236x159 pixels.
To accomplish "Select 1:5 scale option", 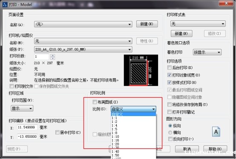I will 133,129.
